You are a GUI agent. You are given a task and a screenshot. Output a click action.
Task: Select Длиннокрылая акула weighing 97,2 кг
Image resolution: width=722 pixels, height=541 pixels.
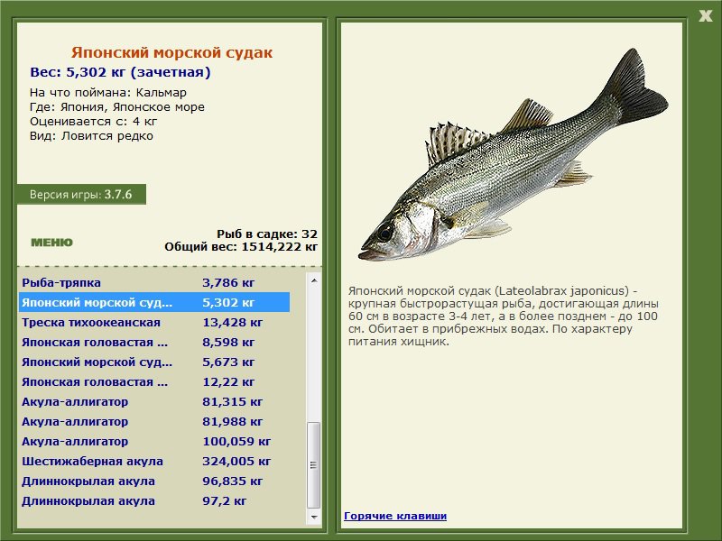[x=153, y=501]
